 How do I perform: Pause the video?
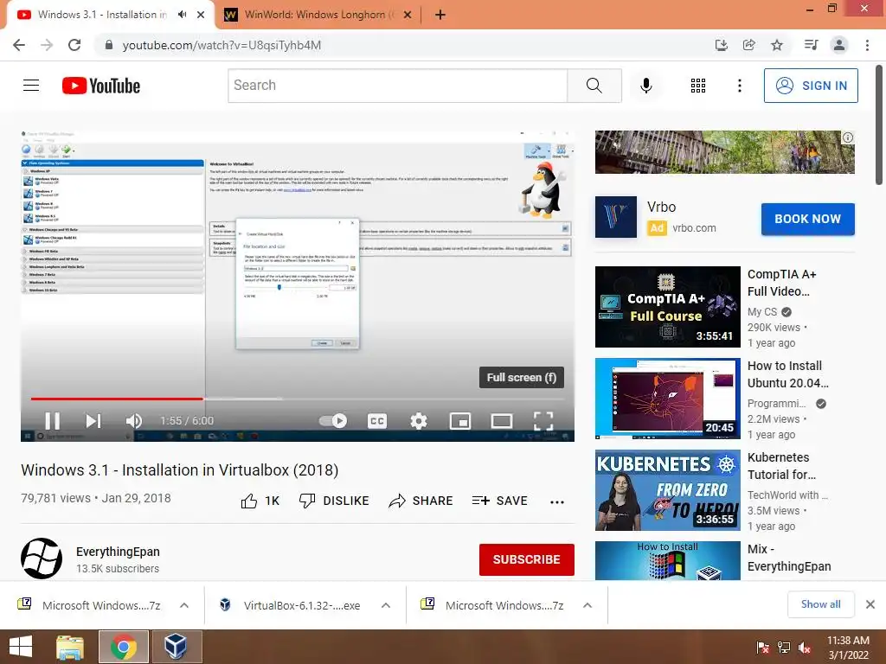click(x=53, y=421)
